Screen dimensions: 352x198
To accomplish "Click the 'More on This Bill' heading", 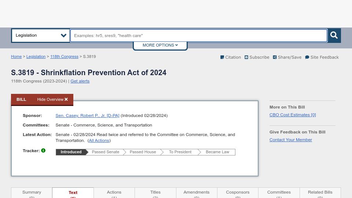I will 287,107.
